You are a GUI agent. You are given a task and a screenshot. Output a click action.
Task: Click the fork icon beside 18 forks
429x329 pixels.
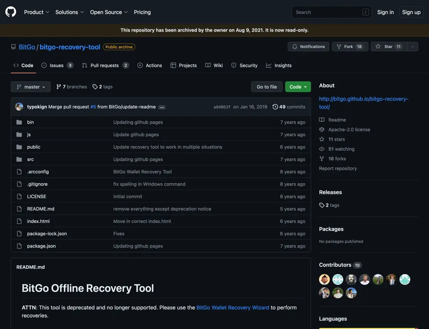[322, 159]
